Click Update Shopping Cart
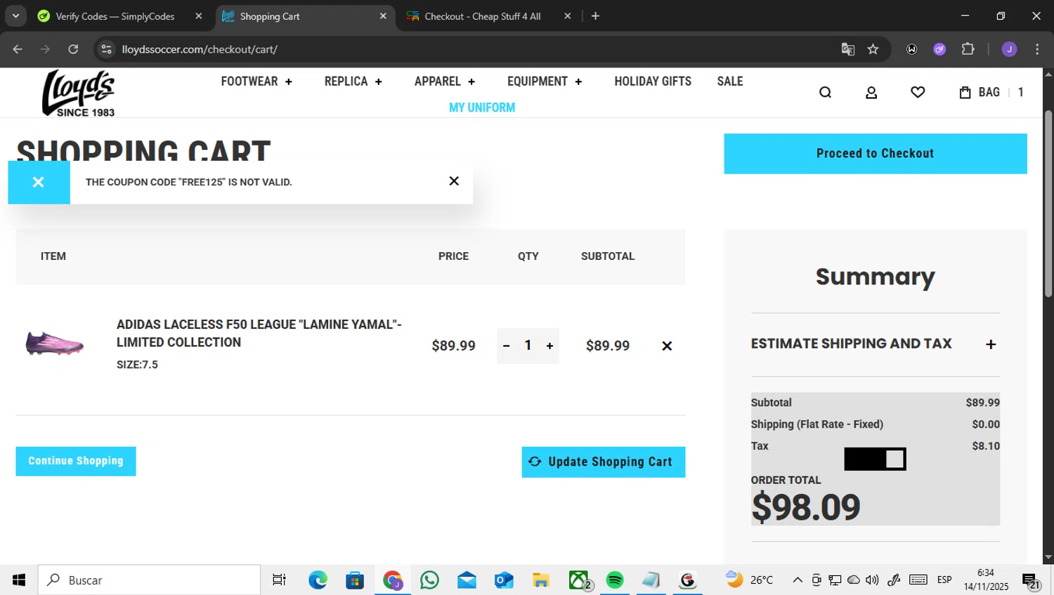The width and height of the screenshot is (1054, 595). click(604, 462)
